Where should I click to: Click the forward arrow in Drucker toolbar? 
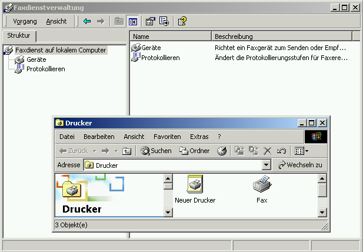(105, 151)
